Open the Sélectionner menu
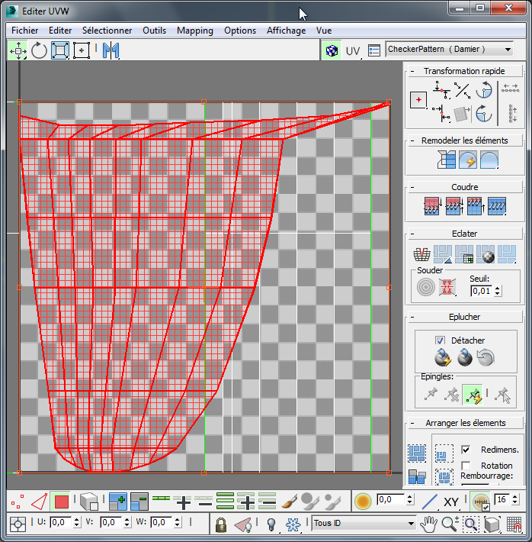Image resolution: width=532 pixels, height=542 pixels. [107, 31]
